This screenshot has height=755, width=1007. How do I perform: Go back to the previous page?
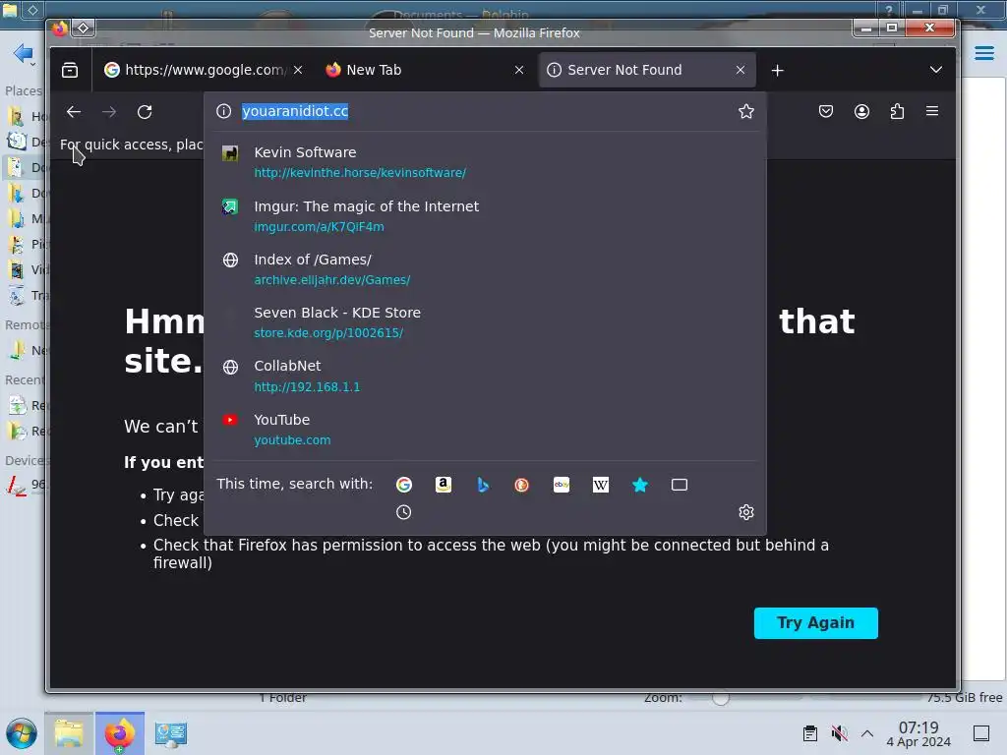pos(74,112)
